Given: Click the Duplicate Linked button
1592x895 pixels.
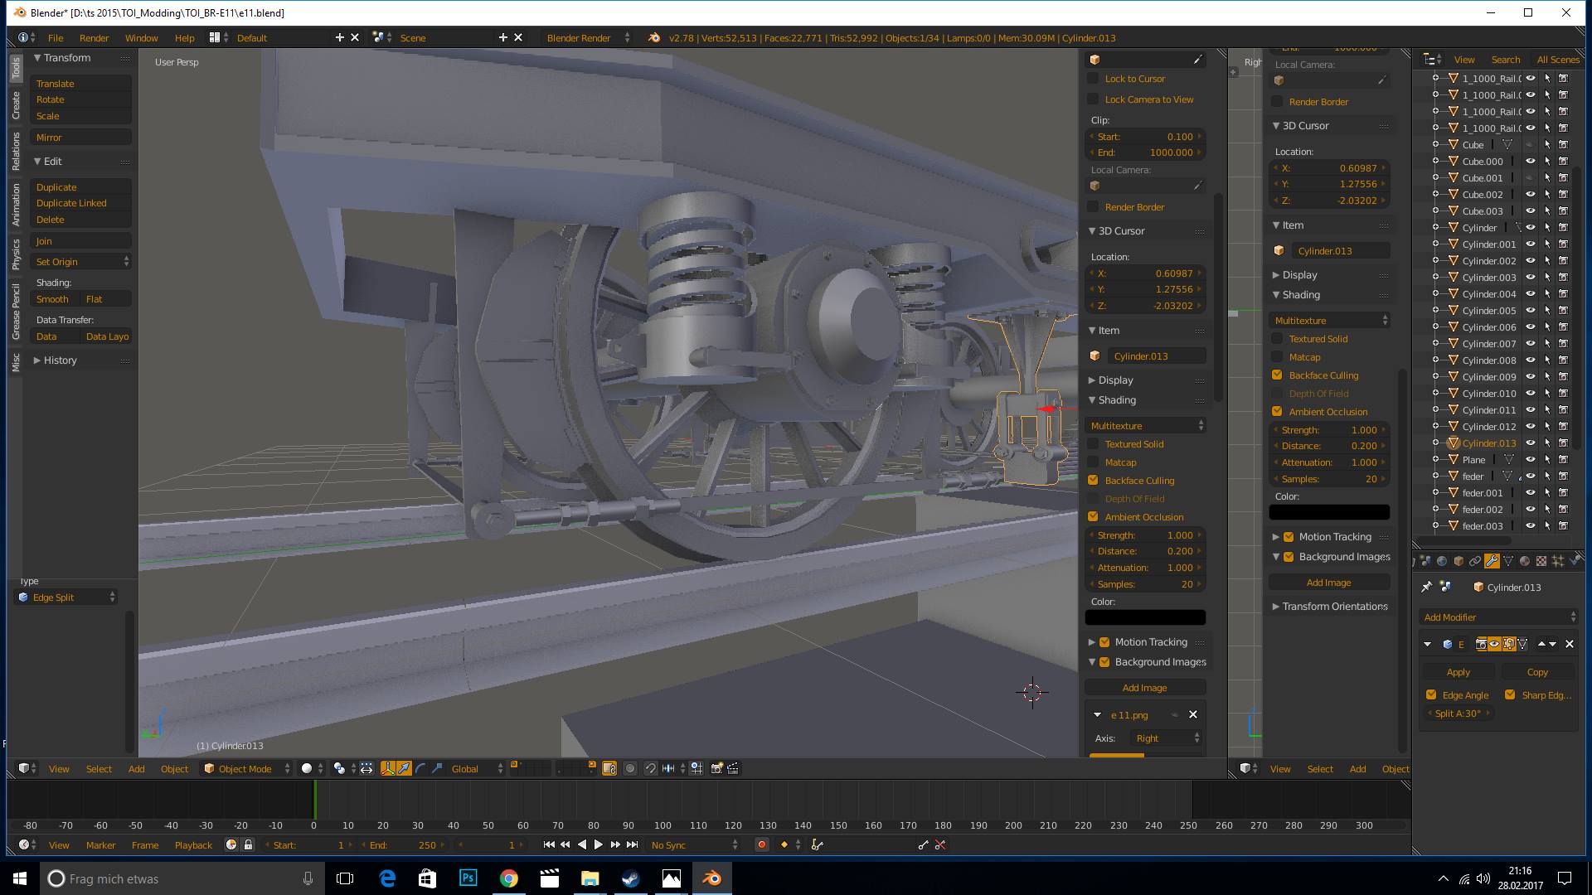Looking at the screenshot, I should click(71, 203).
